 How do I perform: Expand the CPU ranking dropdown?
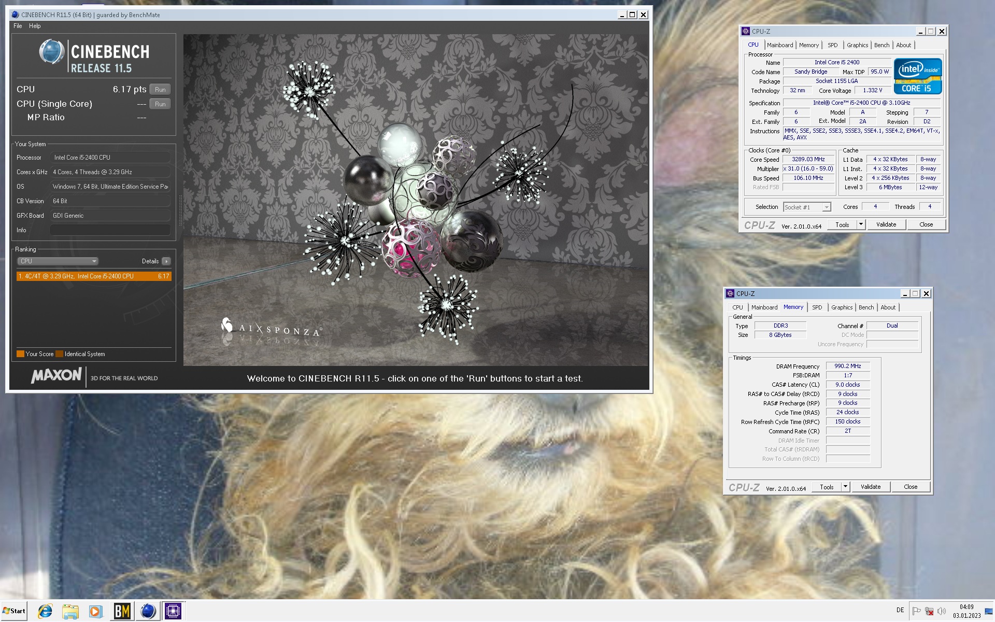[58, 261]
